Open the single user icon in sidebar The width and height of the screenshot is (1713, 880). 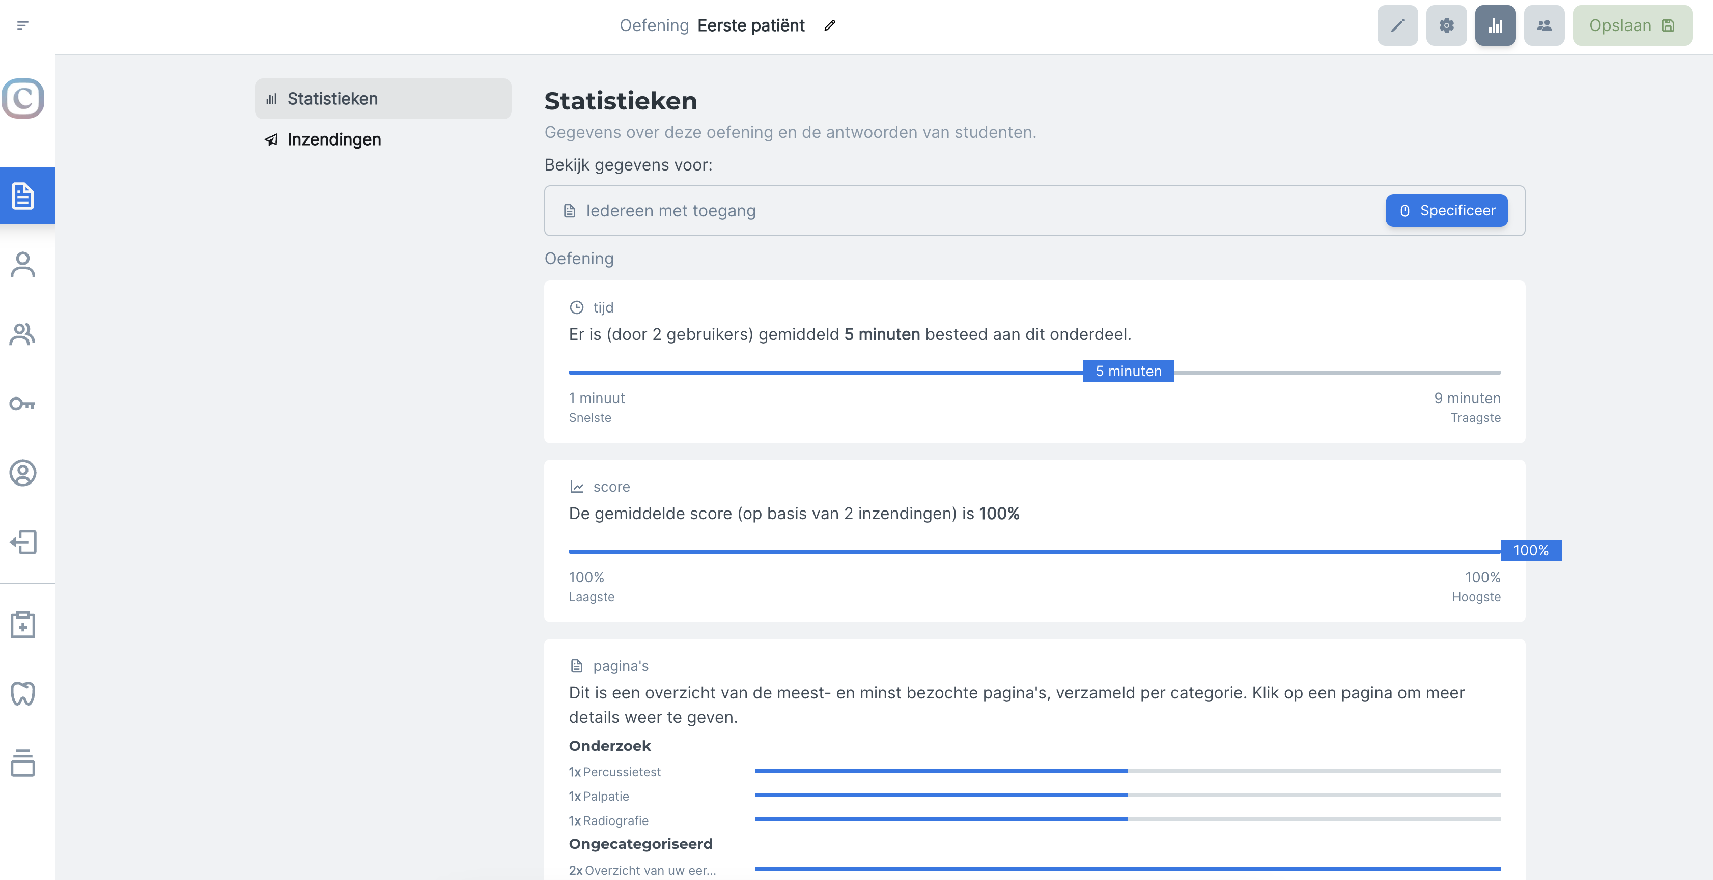(x=22, y=265)
